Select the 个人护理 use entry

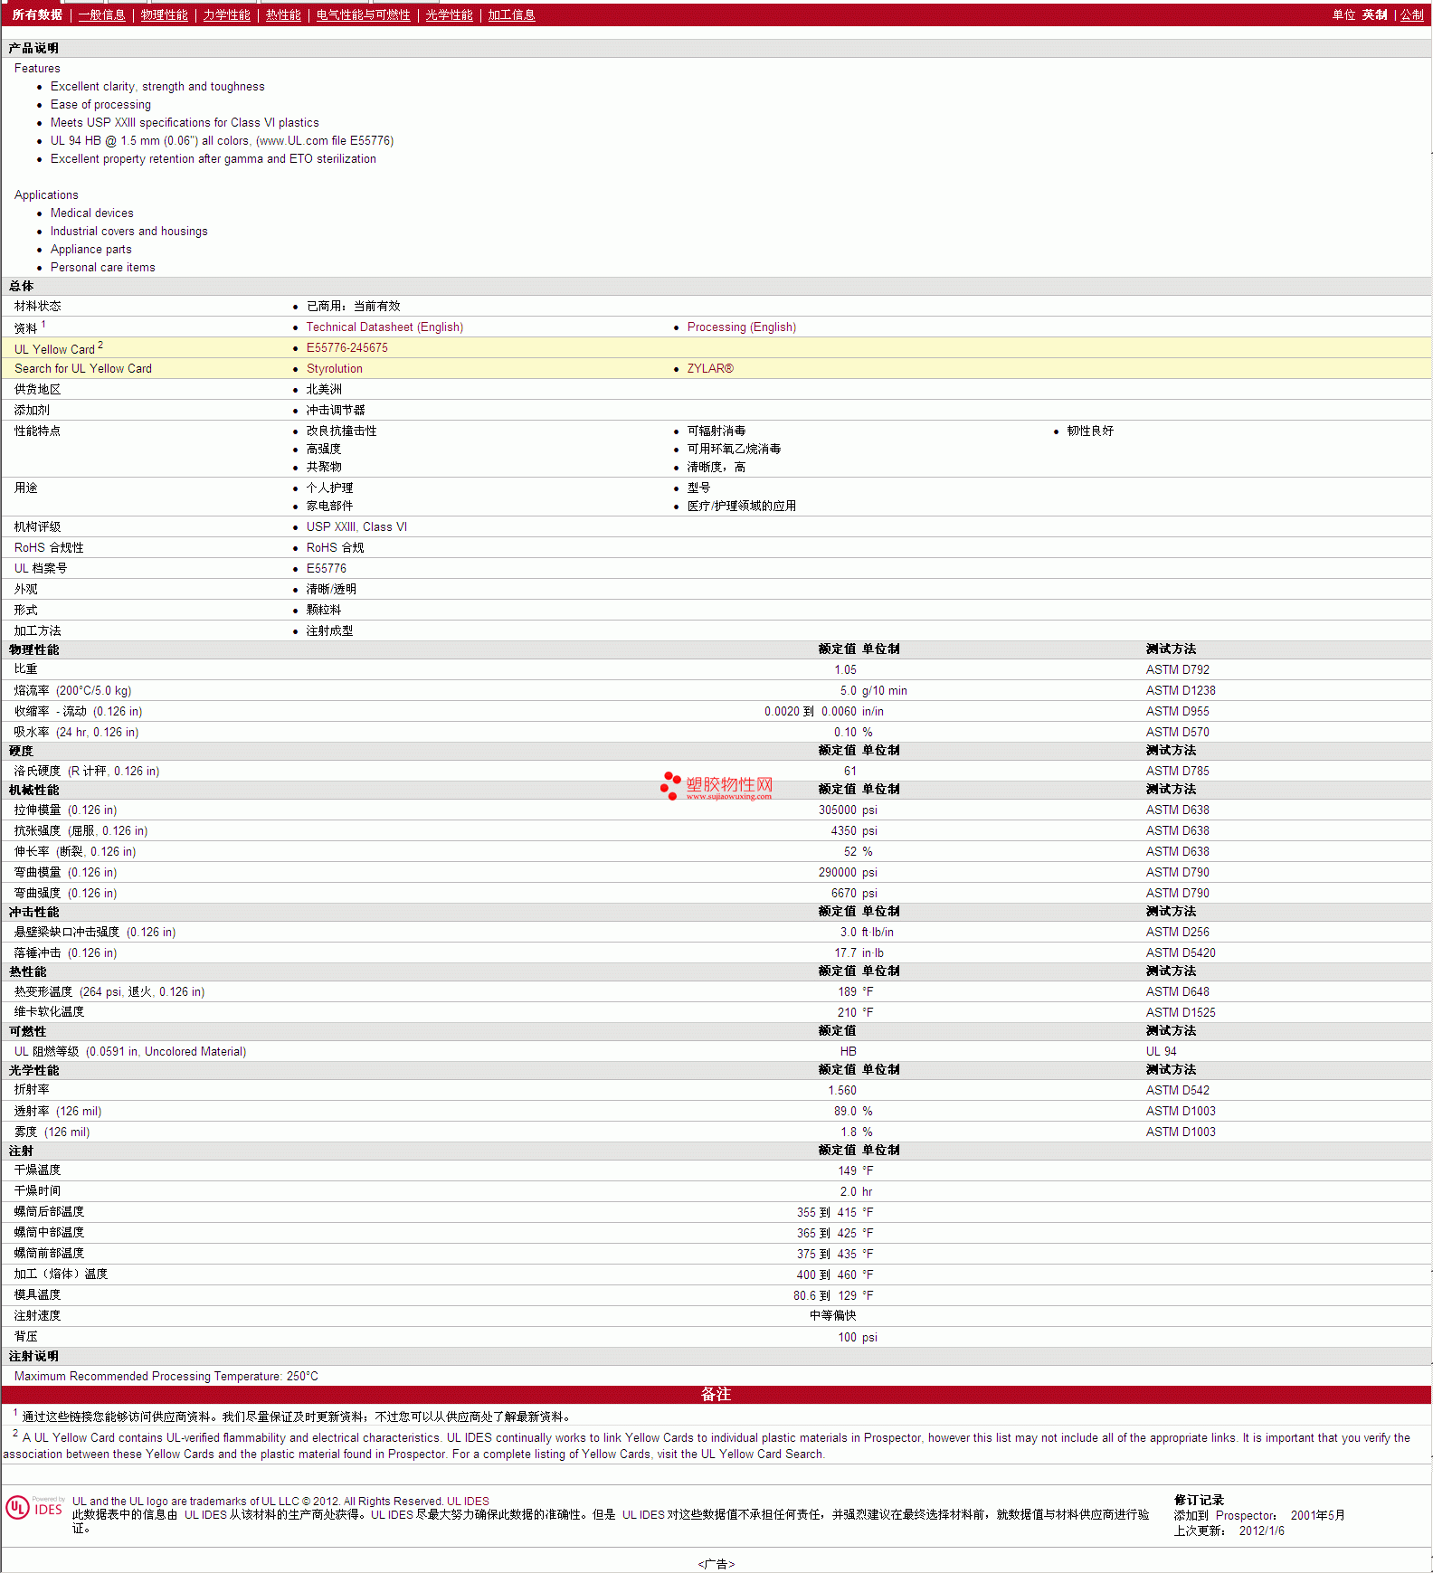329,488
